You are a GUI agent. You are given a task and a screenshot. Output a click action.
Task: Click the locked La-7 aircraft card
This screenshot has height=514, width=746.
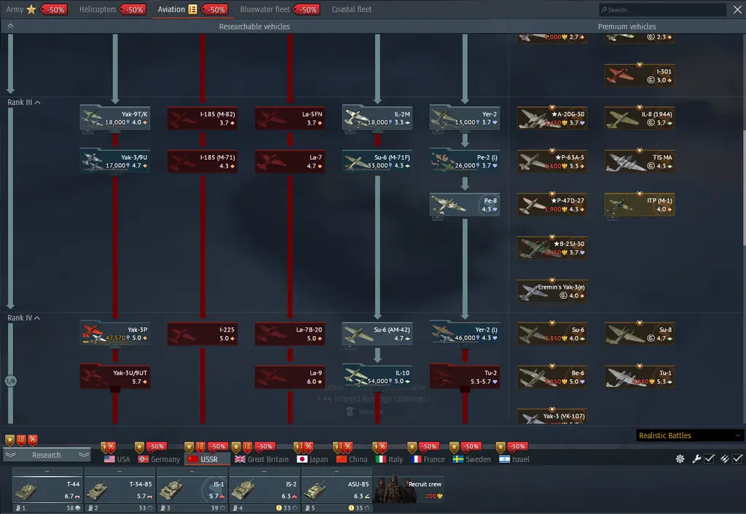[289, 161]
